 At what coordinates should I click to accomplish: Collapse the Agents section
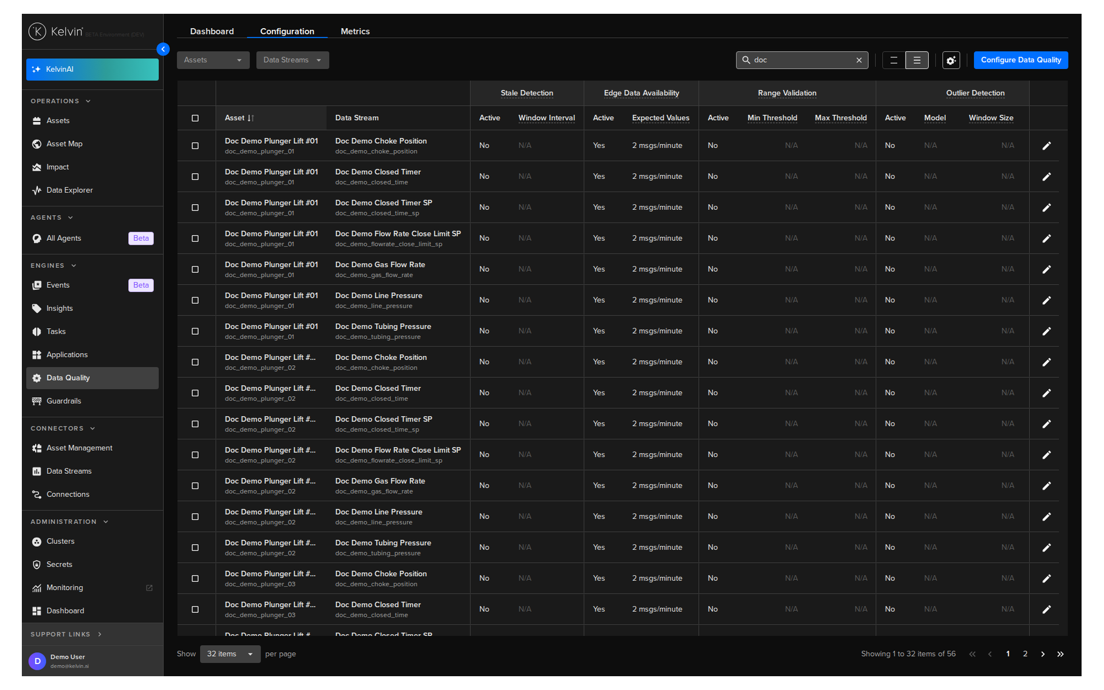(52, 218)
